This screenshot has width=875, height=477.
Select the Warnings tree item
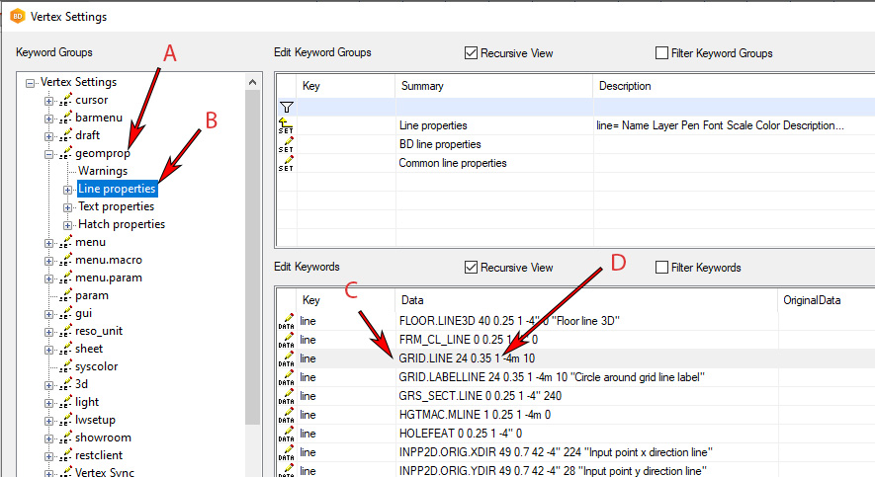pos(103,171)
